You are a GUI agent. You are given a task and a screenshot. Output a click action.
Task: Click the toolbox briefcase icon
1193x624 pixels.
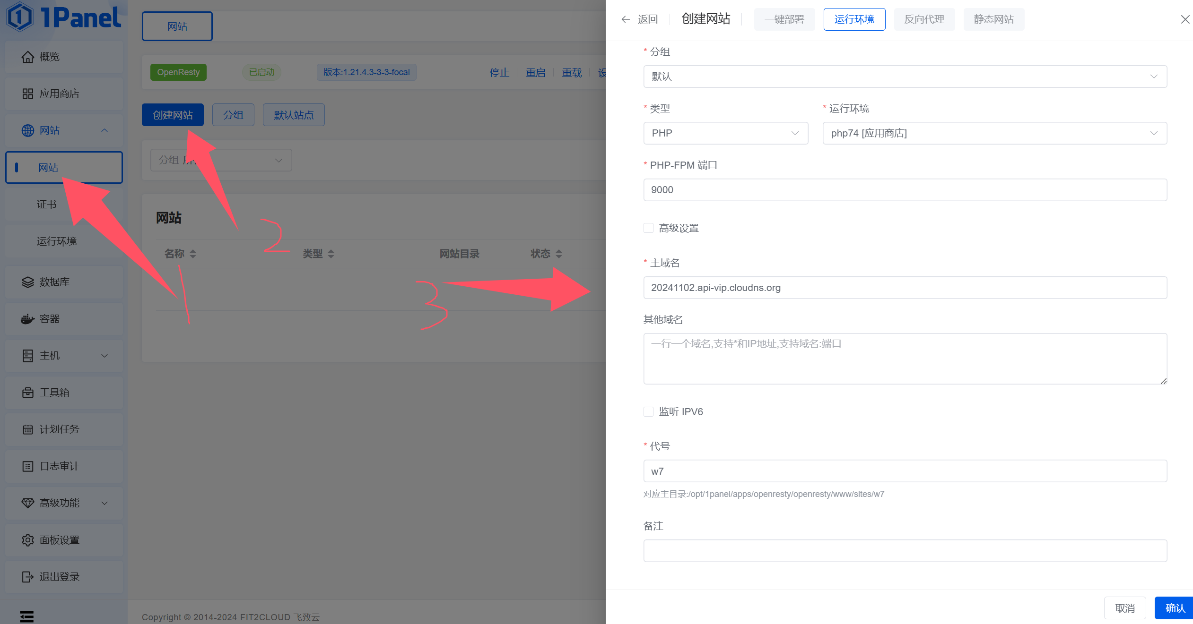pos(28,393)
